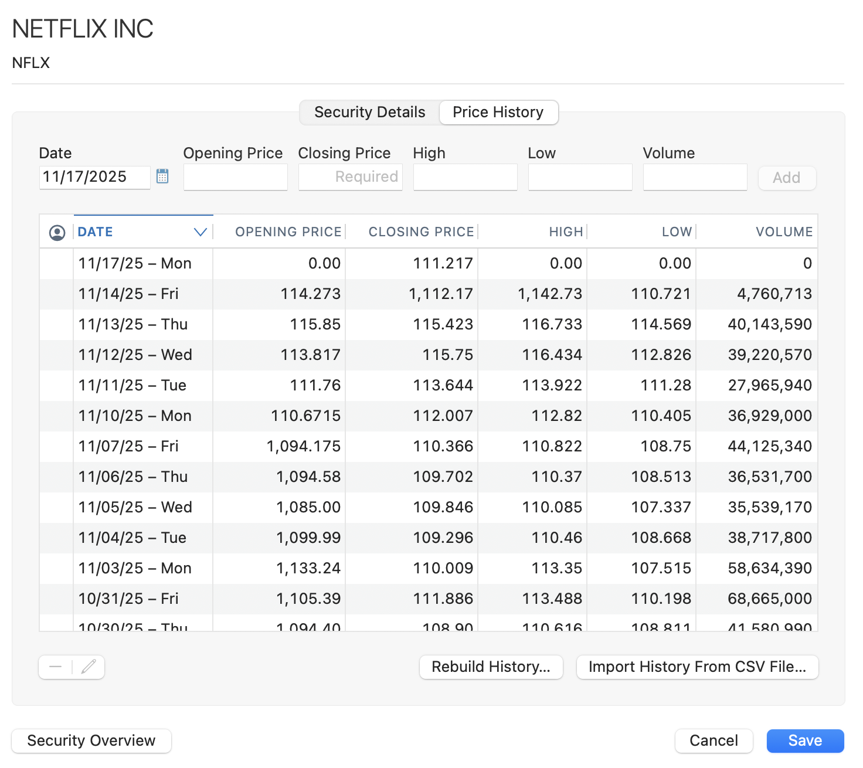Focus the Closing Price required field
Viewport: 863px width, 768px height.
click(x=351, y=176)
